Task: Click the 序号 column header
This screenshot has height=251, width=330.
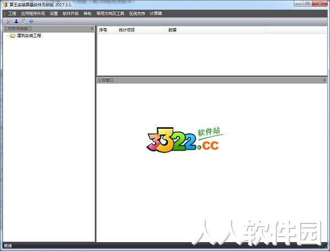Action: pyautogui.click(x=107, y=30)
